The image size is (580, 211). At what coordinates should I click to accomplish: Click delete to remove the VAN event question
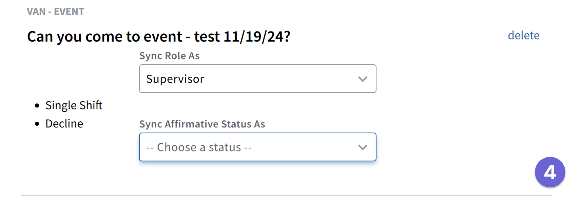(x=523, y=35)
